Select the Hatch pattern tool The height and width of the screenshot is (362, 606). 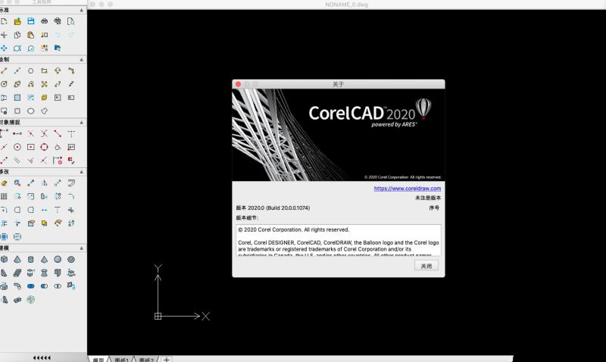(17, 98)
